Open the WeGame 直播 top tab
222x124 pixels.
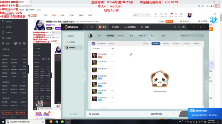tap(145, 27)
